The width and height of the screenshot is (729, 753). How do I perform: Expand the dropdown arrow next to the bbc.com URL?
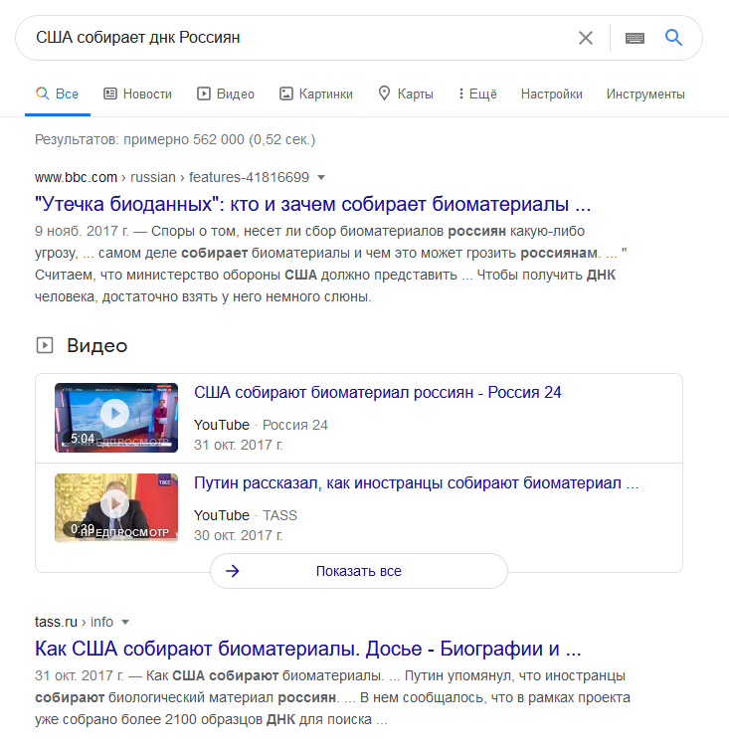point(321,178)
